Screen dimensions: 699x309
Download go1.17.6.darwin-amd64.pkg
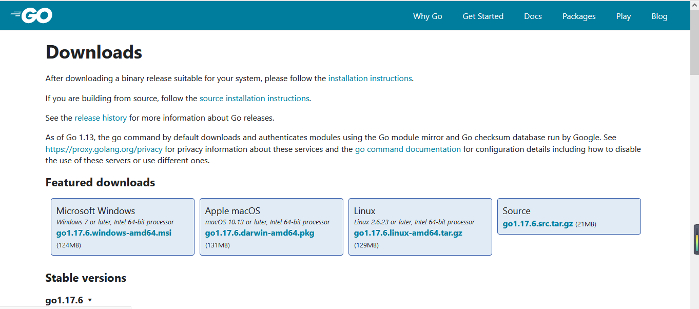(x=260, y=233)
